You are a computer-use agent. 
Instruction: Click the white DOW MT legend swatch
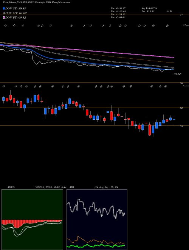coord(4,13)
